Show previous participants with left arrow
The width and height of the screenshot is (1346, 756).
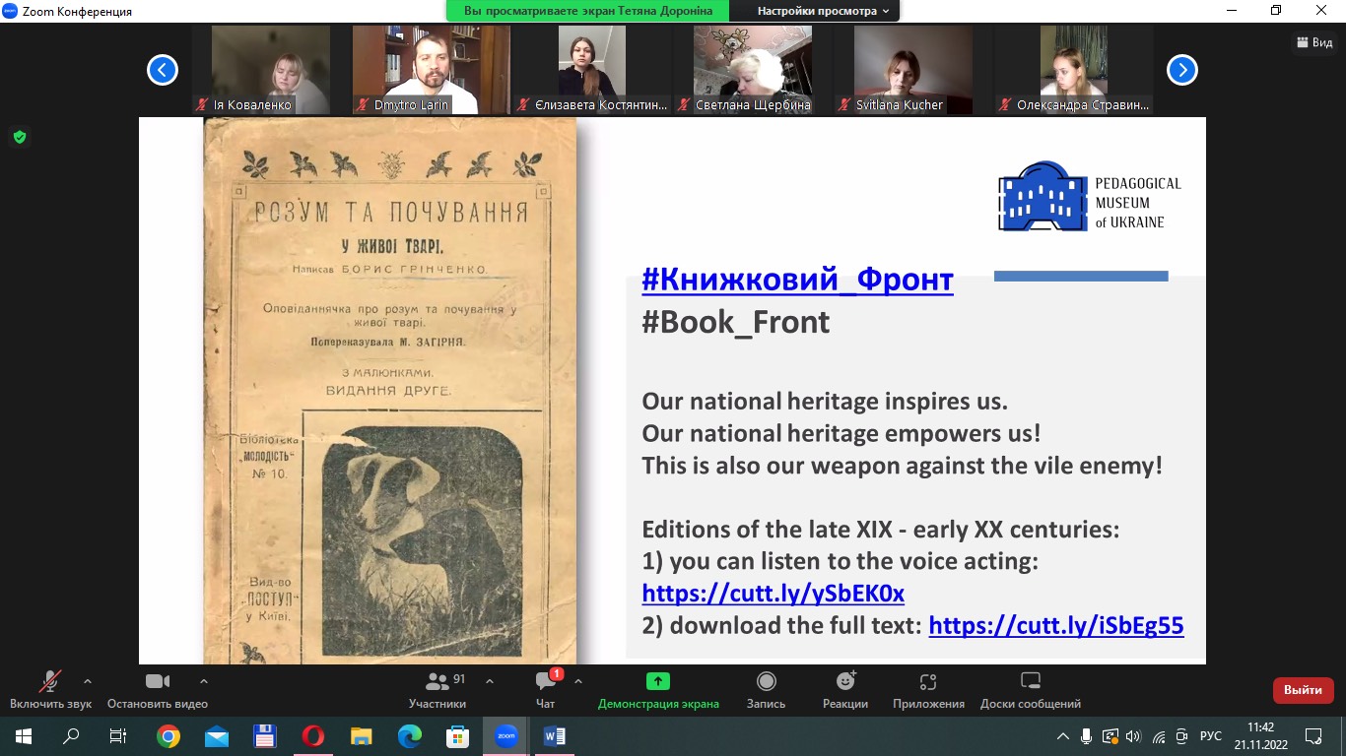163,70
